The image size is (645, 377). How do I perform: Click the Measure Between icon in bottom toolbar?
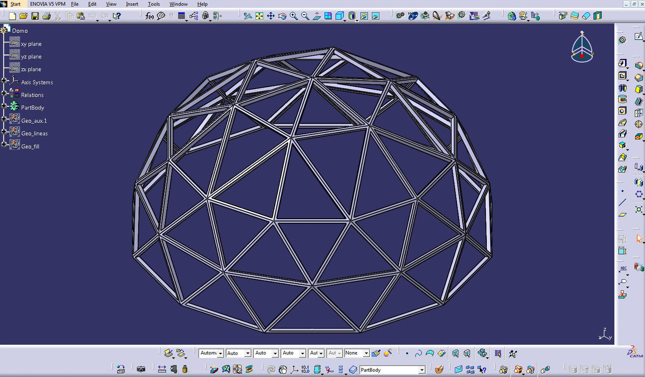(162, 369)
